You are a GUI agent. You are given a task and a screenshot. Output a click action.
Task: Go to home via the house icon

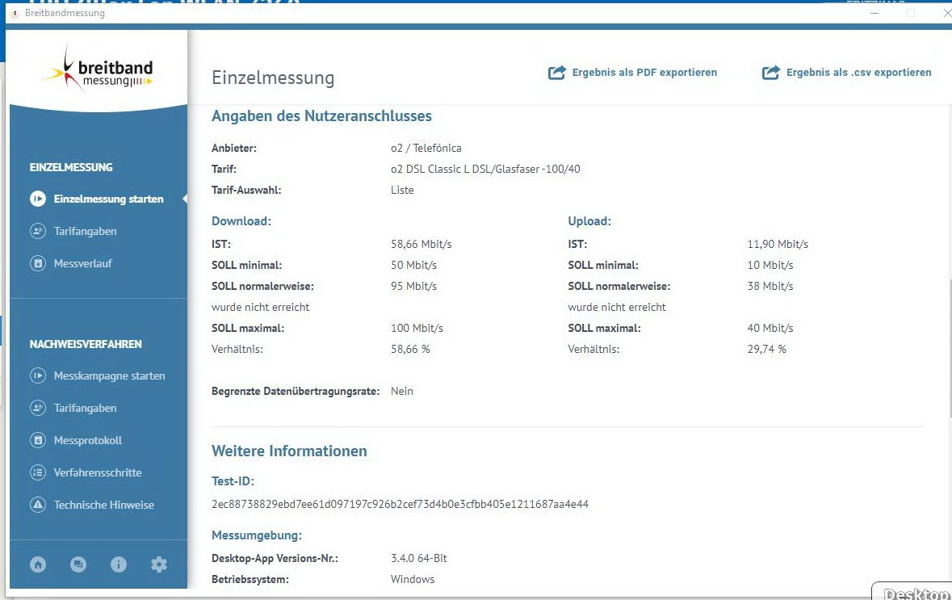click(x=38, y=564)
